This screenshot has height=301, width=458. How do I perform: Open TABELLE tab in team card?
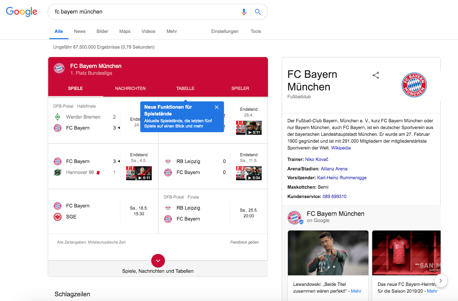pos(185,89)
